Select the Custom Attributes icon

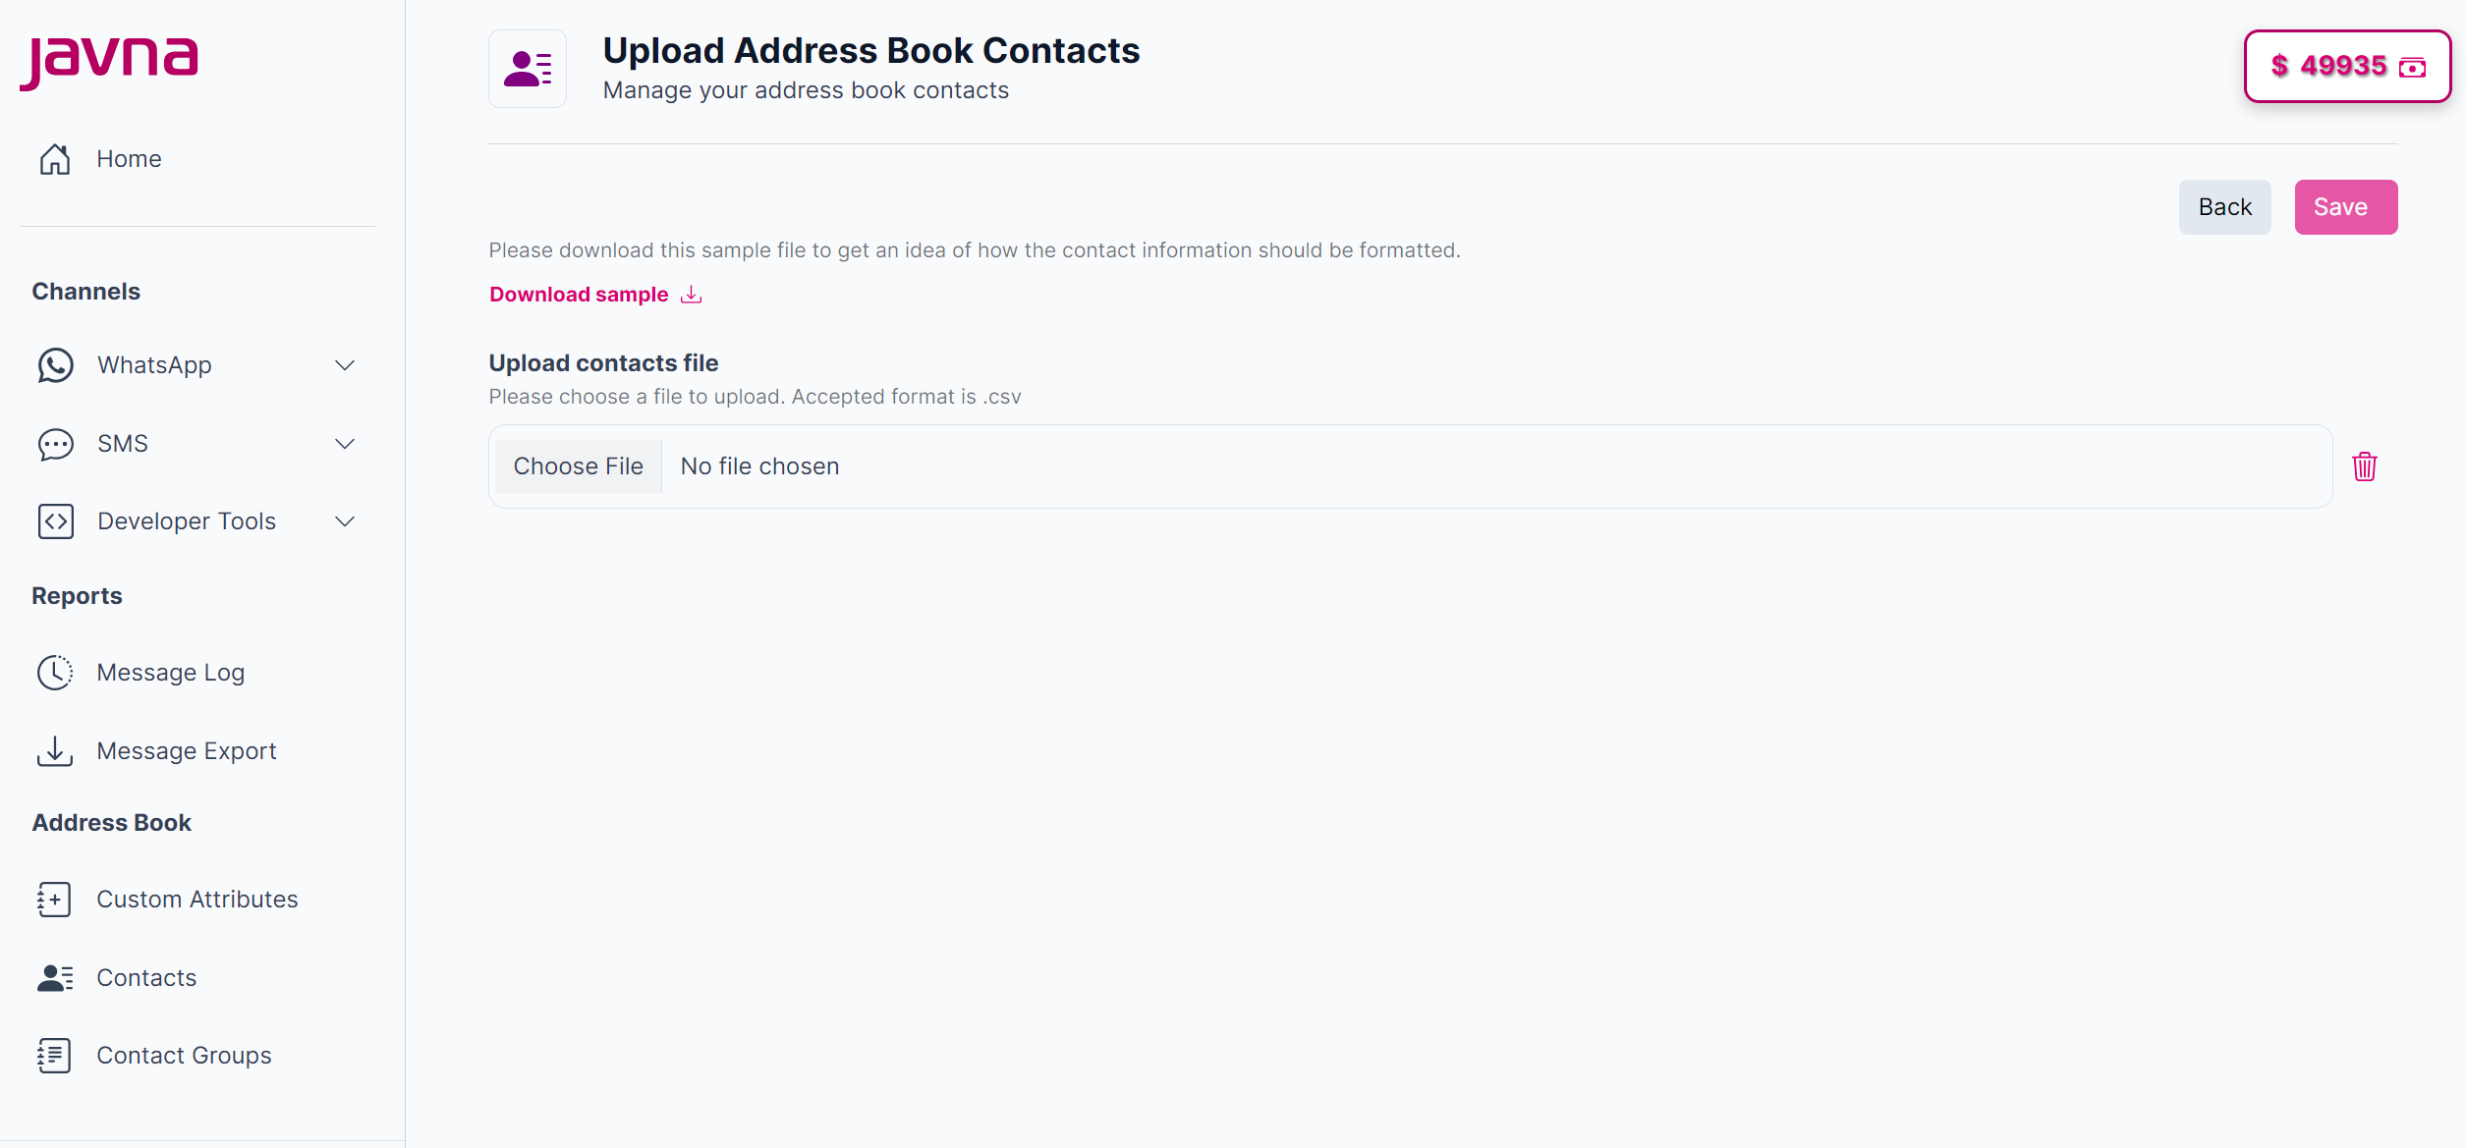tap(55, 899)
